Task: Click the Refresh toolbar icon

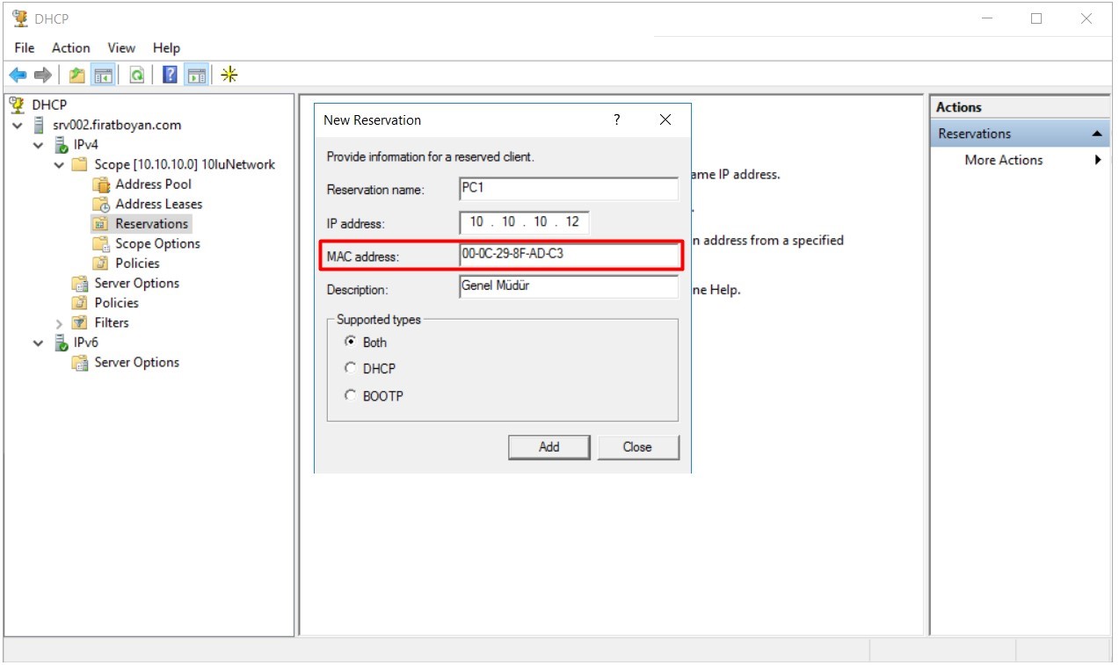Action: (x=137, y=76)
